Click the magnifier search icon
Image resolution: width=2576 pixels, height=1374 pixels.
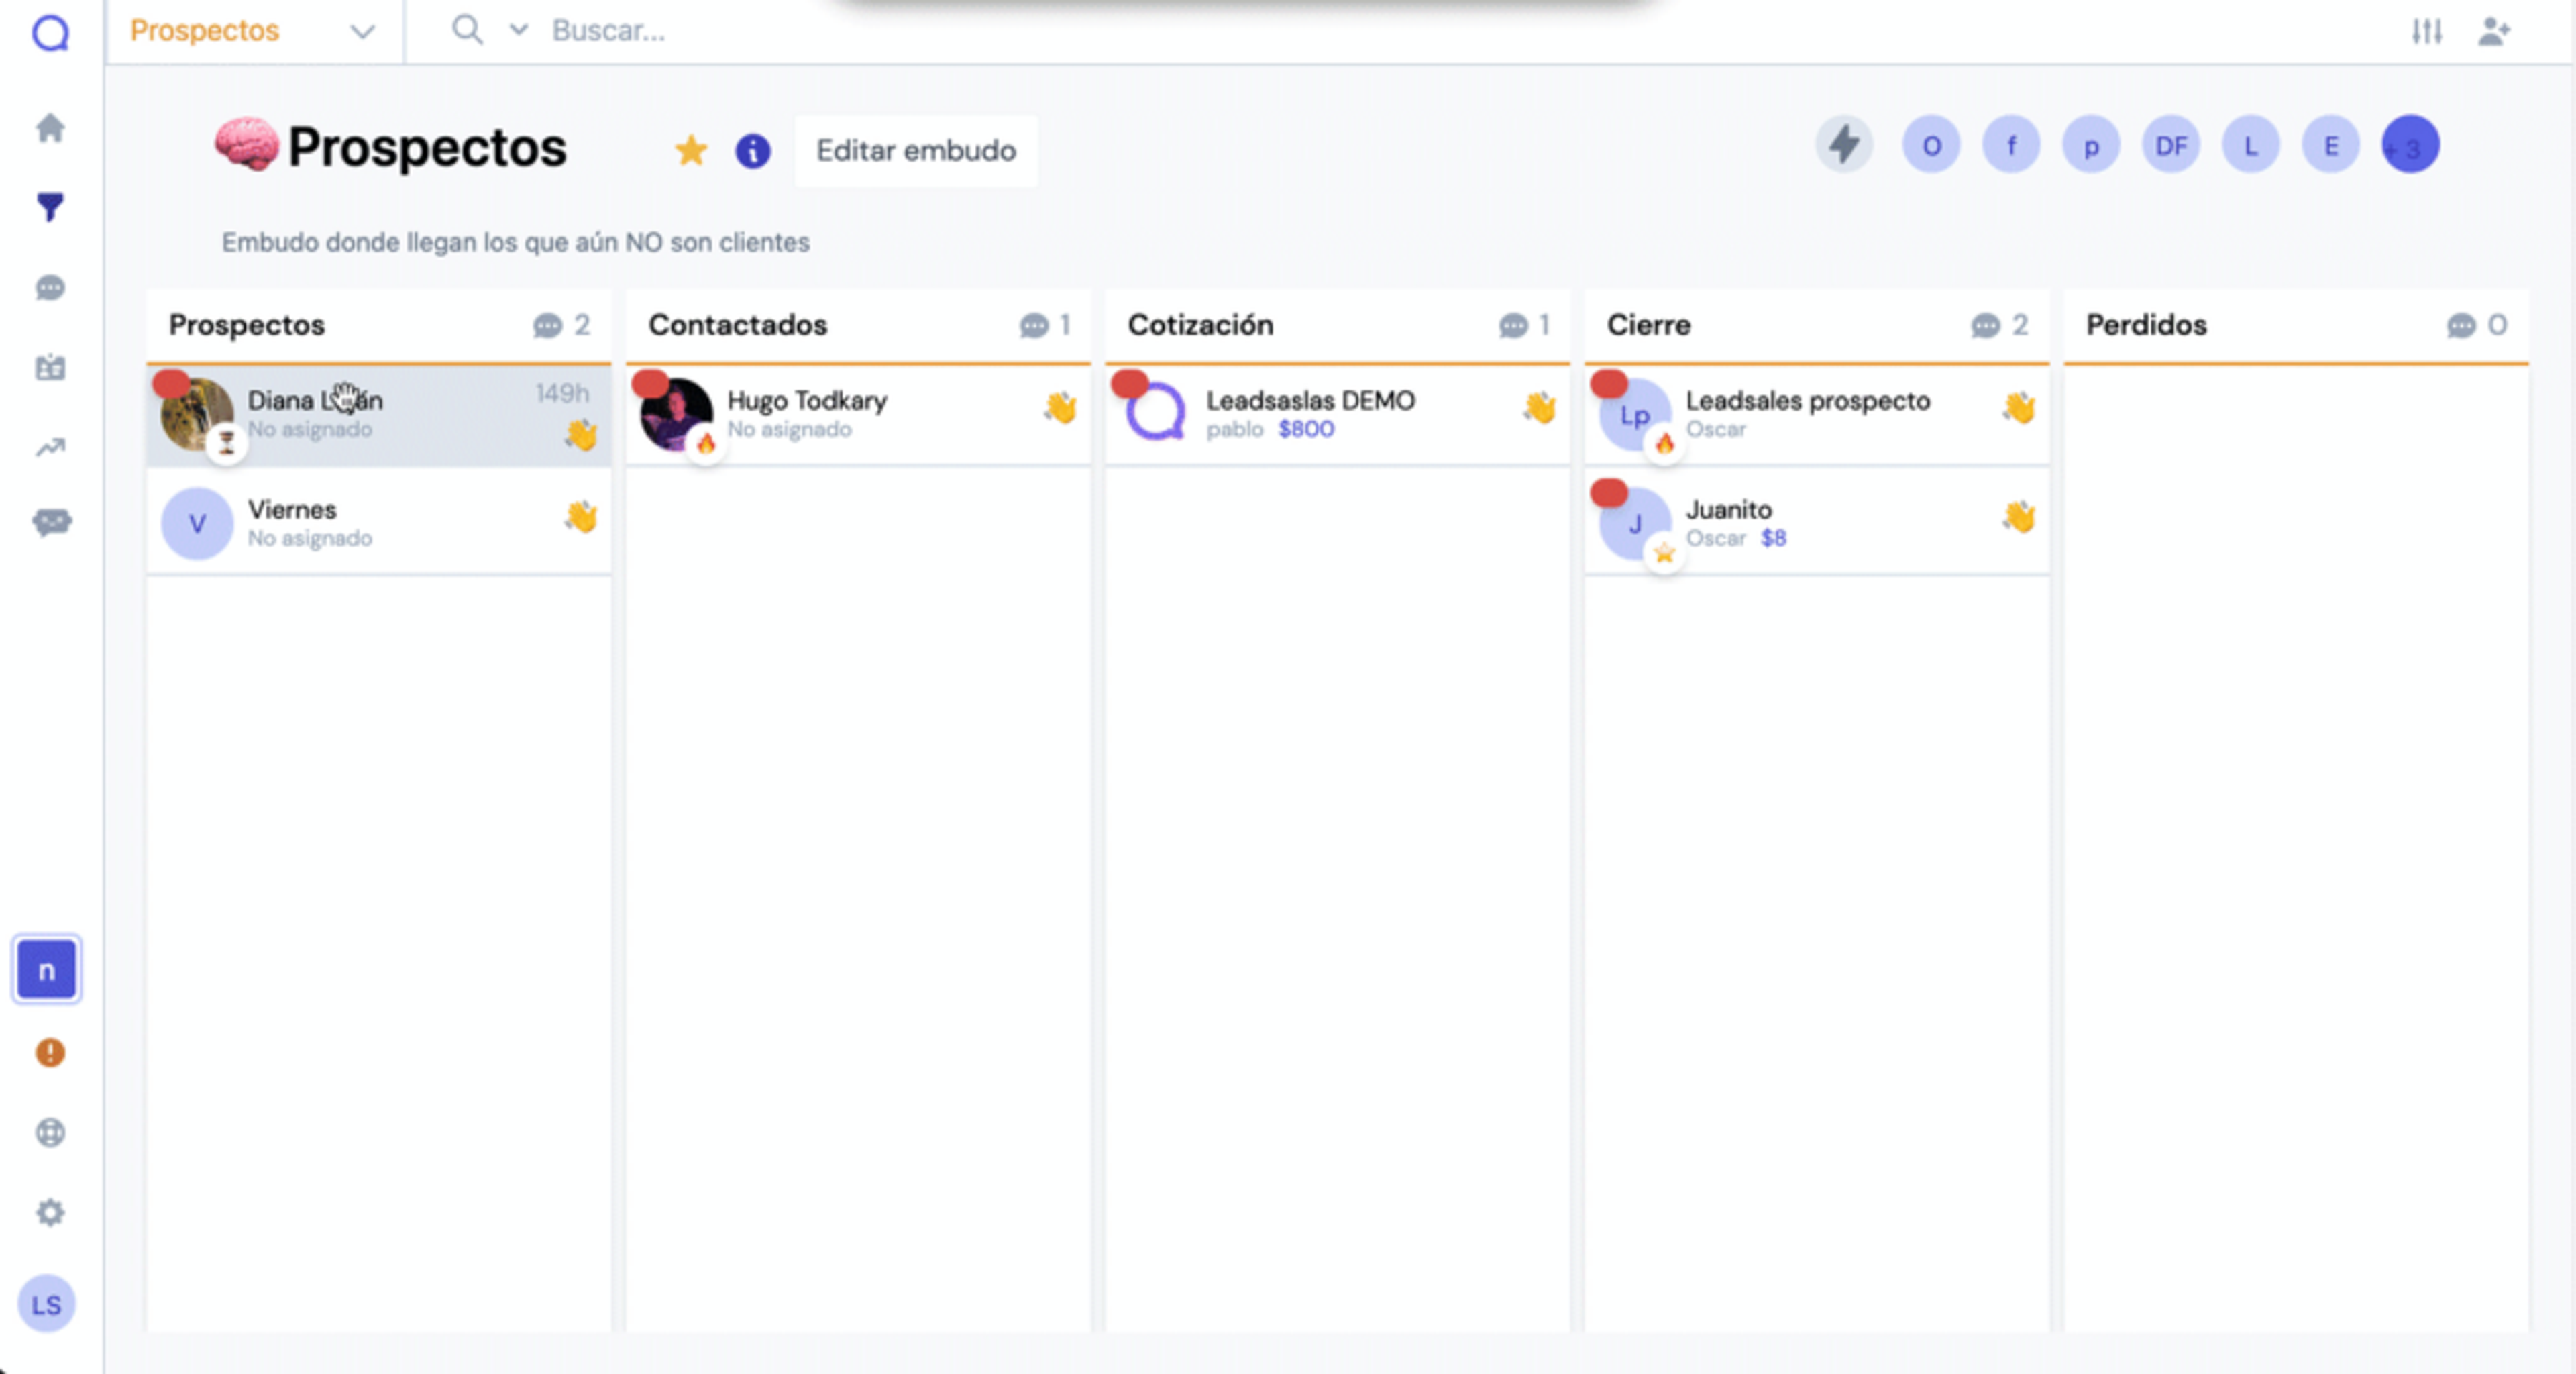pyautogui.click(x=467, y=30)
